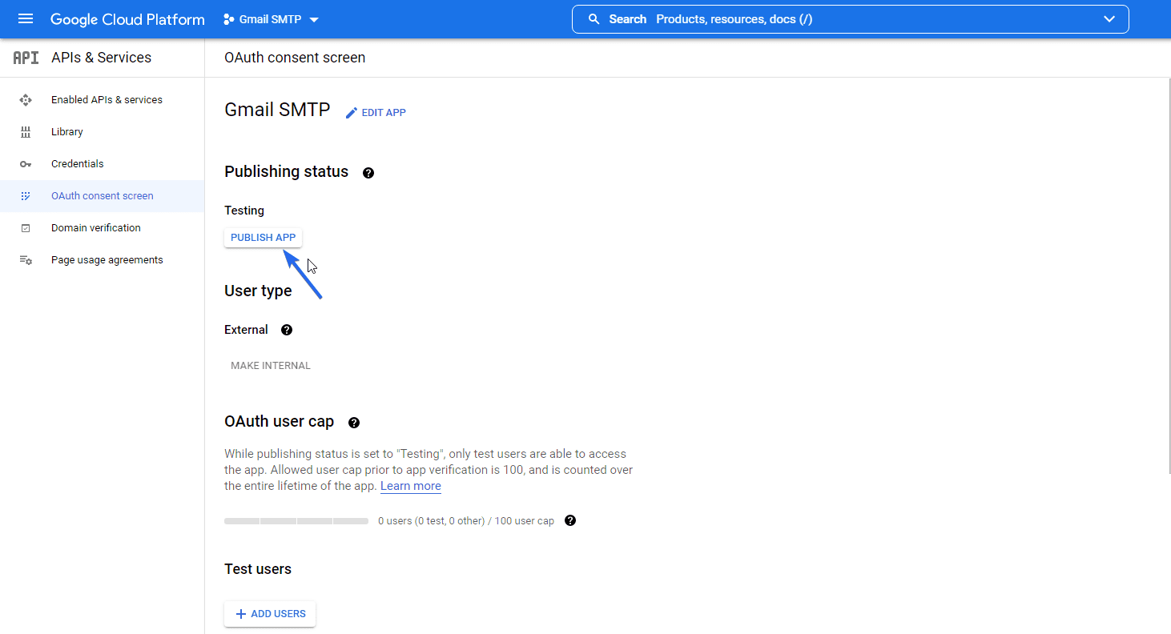This screenshot has height=634, width=1171.
Task: Click the search magnifier icon
Action: point(594,19)
